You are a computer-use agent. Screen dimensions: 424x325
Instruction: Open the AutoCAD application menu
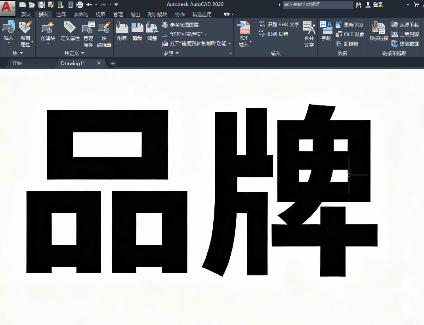coord(7,8)
